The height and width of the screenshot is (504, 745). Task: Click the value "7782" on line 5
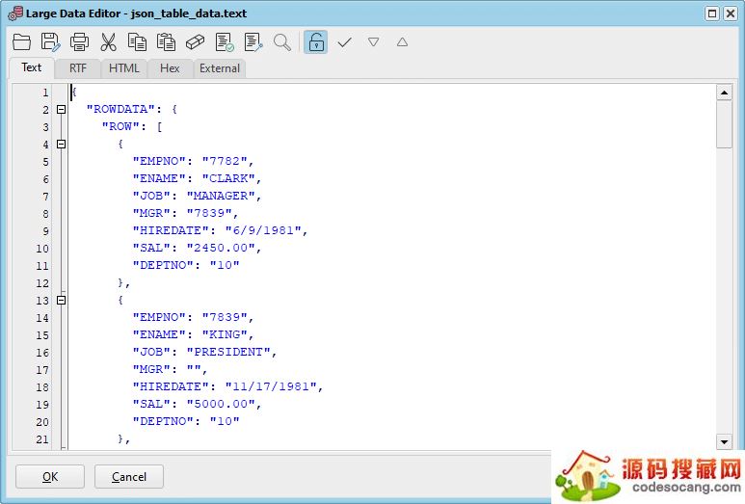point(225,161)
